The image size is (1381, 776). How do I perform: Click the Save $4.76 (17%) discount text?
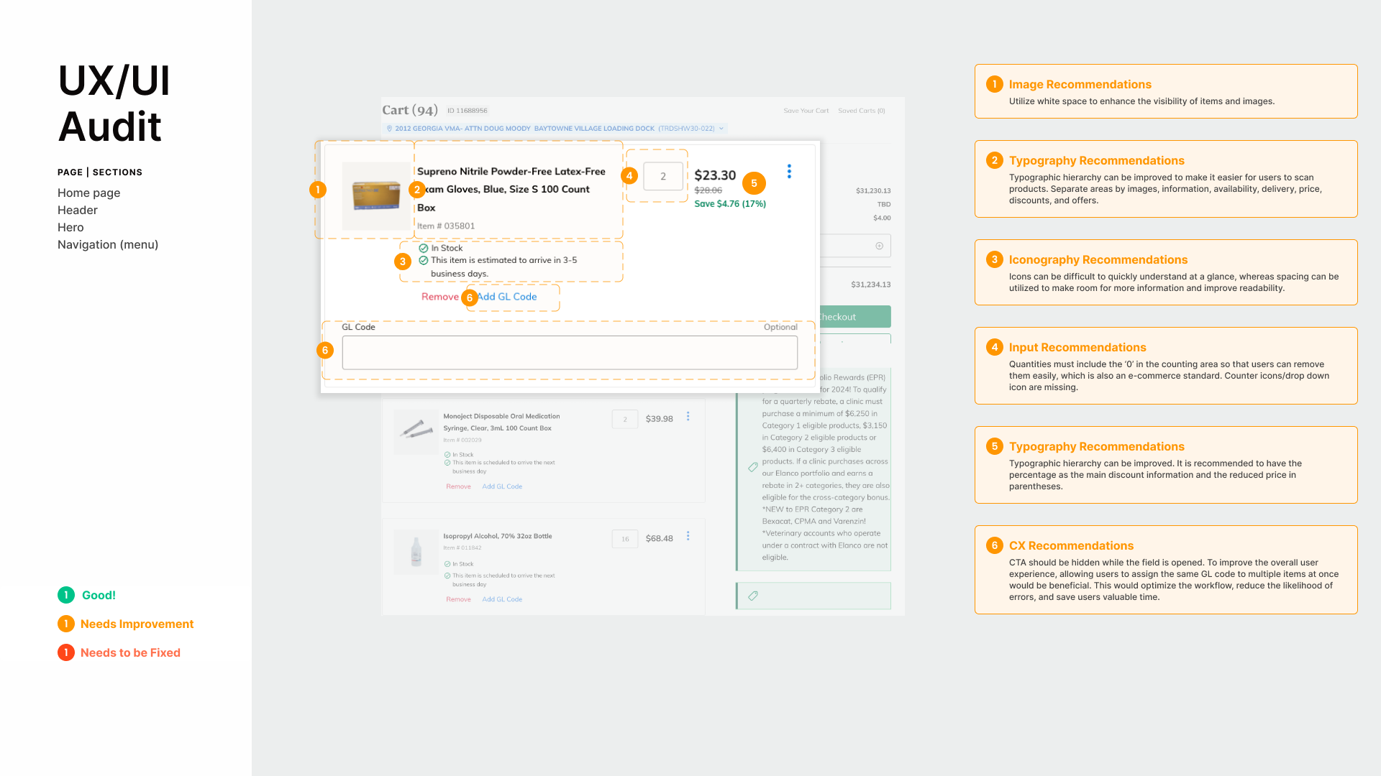(x=730, y=204)
